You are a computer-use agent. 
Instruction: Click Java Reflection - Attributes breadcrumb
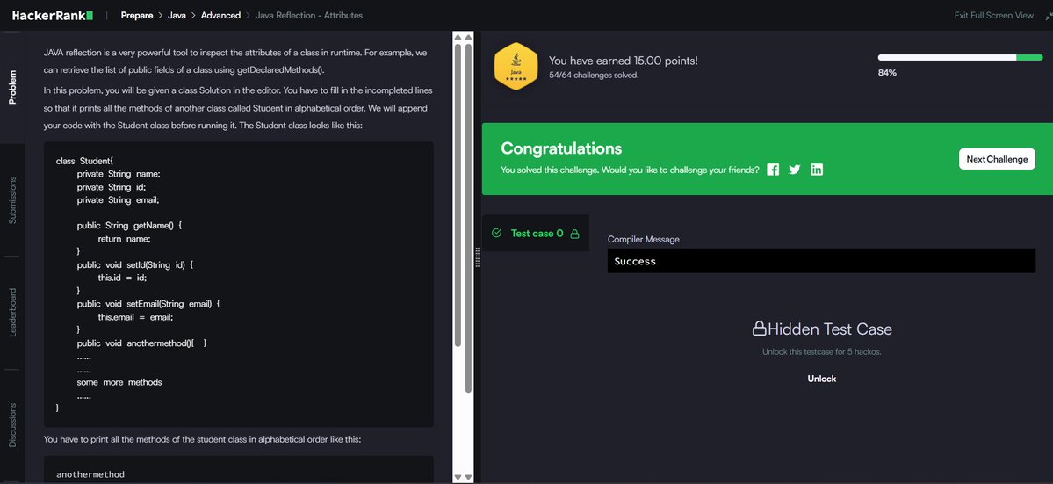click(x=309, y=16)
